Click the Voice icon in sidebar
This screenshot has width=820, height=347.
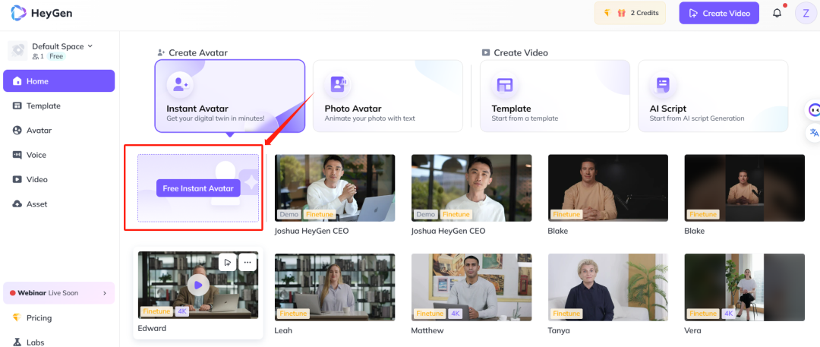17,155
